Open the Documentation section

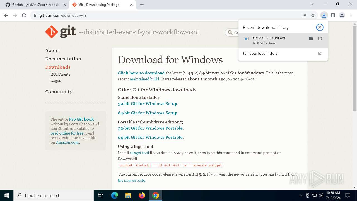point(63,59)
